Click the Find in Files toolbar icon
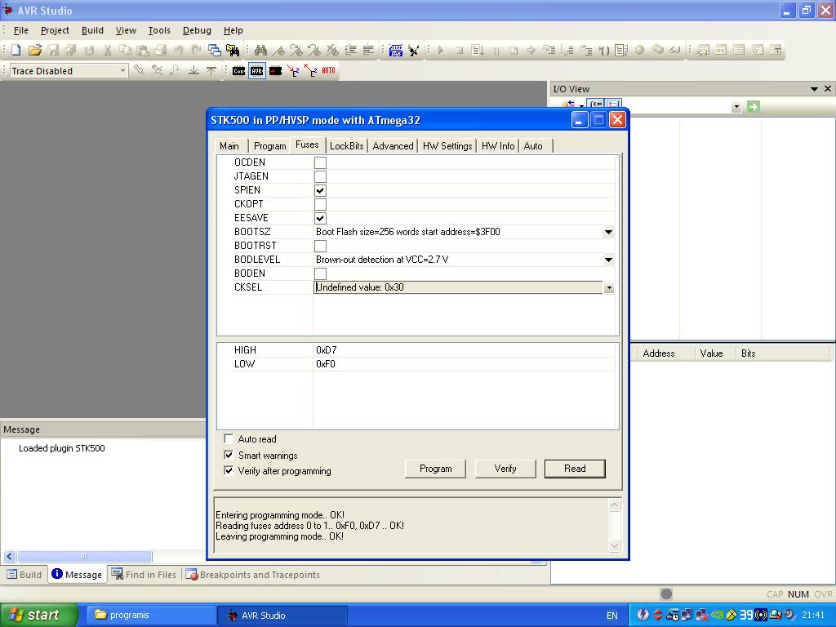Screen dimensions: 836x627 tap(233, 50)
